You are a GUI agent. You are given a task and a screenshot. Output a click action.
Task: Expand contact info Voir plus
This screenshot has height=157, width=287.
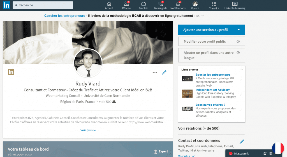click(186, 156)
